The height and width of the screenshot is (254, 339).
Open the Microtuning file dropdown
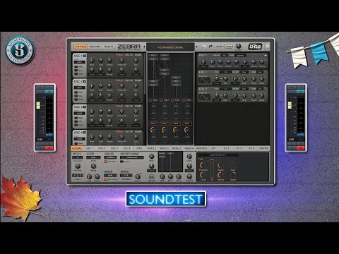coord(132,157)
